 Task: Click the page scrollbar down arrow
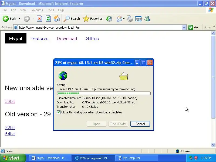tap(213, 145)
